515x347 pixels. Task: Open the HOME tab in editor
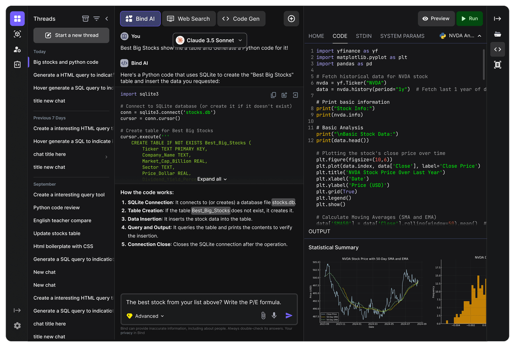pyautogui.click(x=316, y=36)
